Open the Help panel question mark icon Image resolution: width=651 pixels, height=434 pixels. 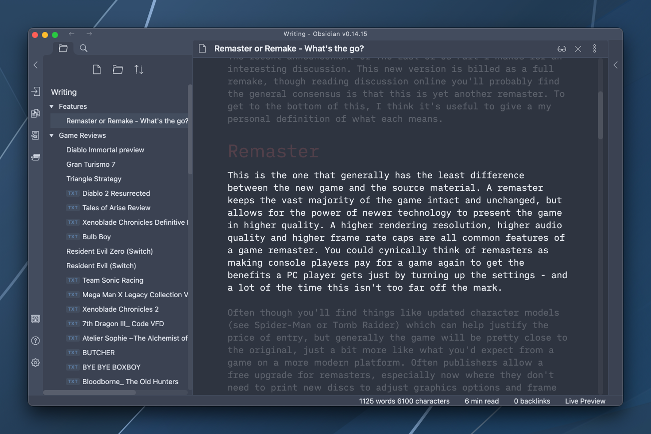coord(35,340)
